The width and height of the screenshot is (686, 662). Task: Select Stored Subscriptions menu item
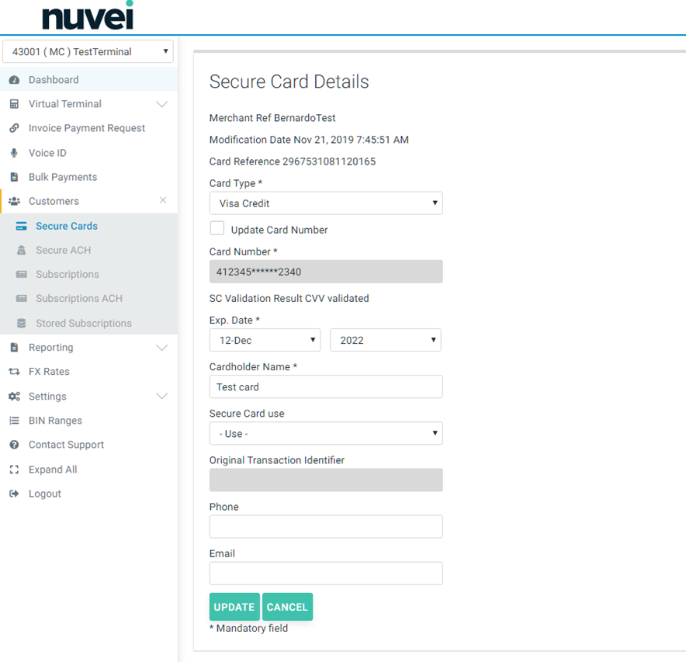click(x=83, y=323)
